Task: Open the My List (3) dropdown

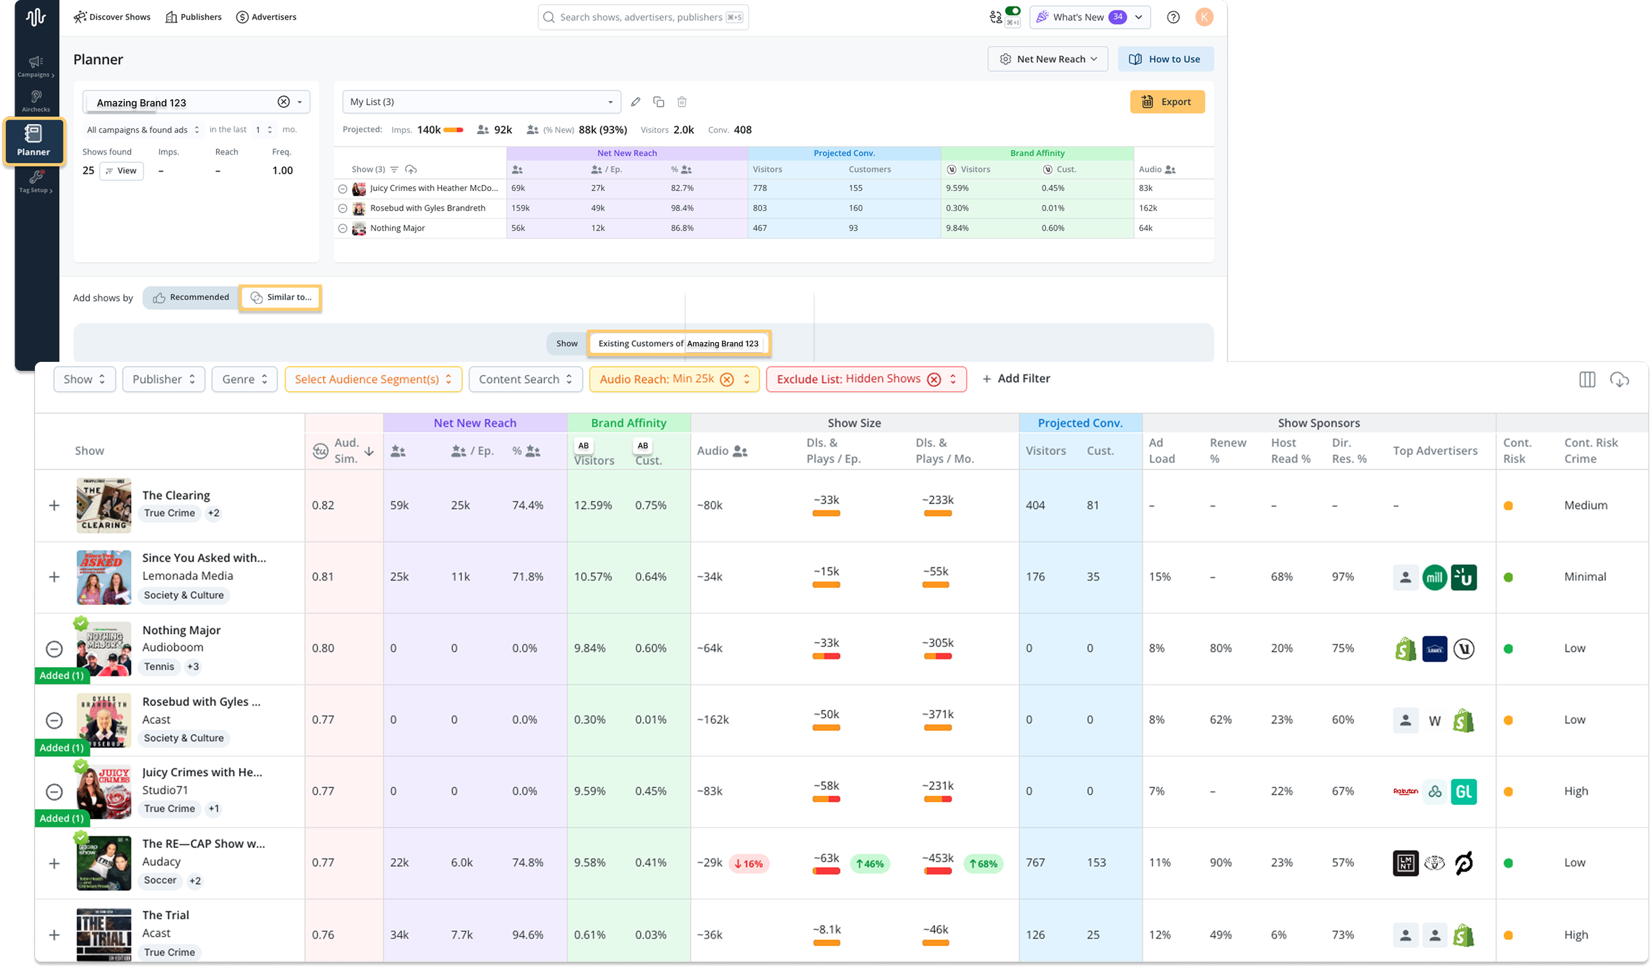Action: pyautogui.click(x=481, y=102)
